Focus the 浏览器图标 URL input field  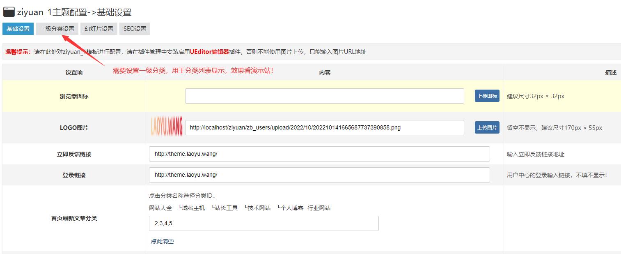(324, 96)
